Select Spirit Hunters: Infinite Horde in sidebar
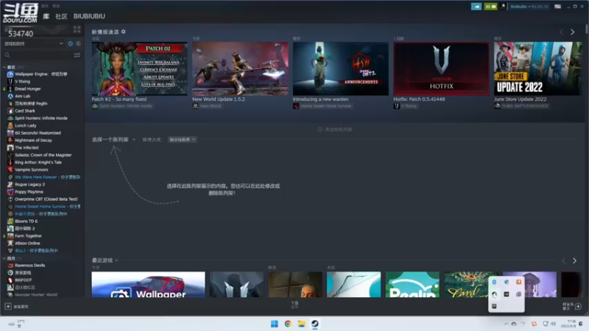Image resolution: width=589 pixels, height=331 pixels. [x=41, y=118]
